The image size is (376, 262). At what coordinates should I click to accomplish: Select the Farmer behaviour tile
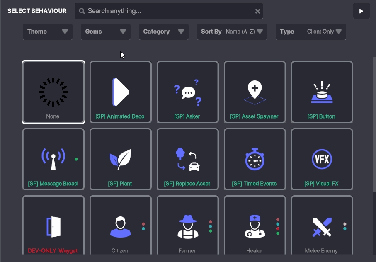coord(187,226)
